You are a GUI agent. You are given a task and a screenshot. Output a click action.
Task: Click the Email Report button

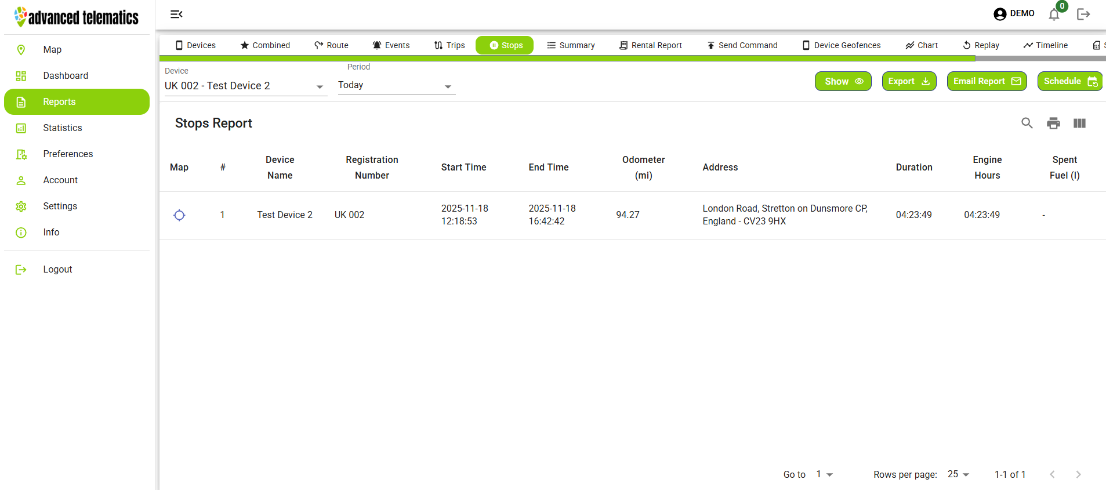coord(986,81)
